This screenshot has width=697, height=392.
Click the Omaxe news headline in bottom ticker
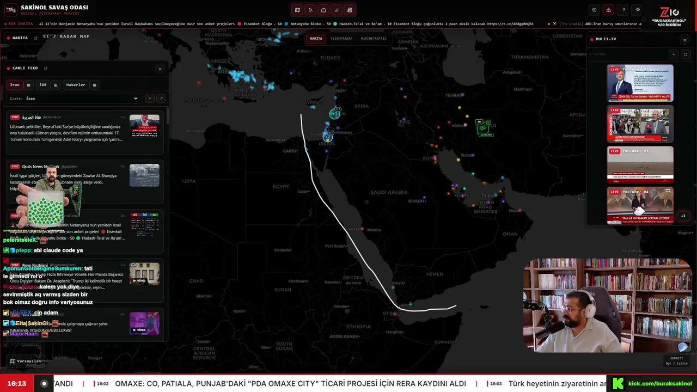coord(290,384)
